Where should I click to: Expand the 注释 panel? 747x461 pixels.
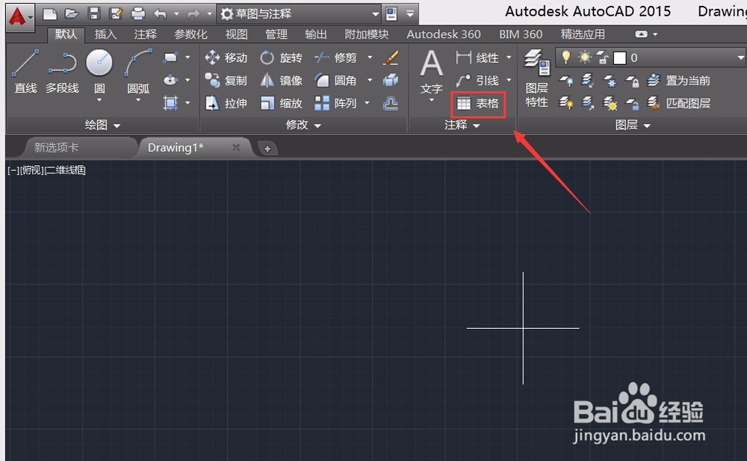click(462, 125)
